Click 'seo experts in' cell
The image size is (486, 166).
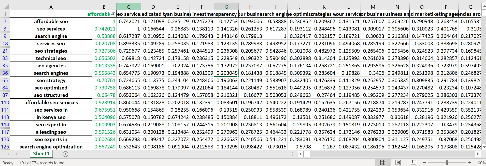[x=51, y=139]
